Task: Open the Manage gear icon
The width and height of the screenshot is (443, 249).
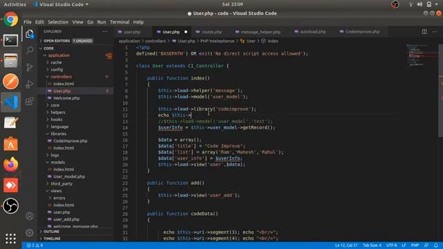Action: tap(29, 232)
